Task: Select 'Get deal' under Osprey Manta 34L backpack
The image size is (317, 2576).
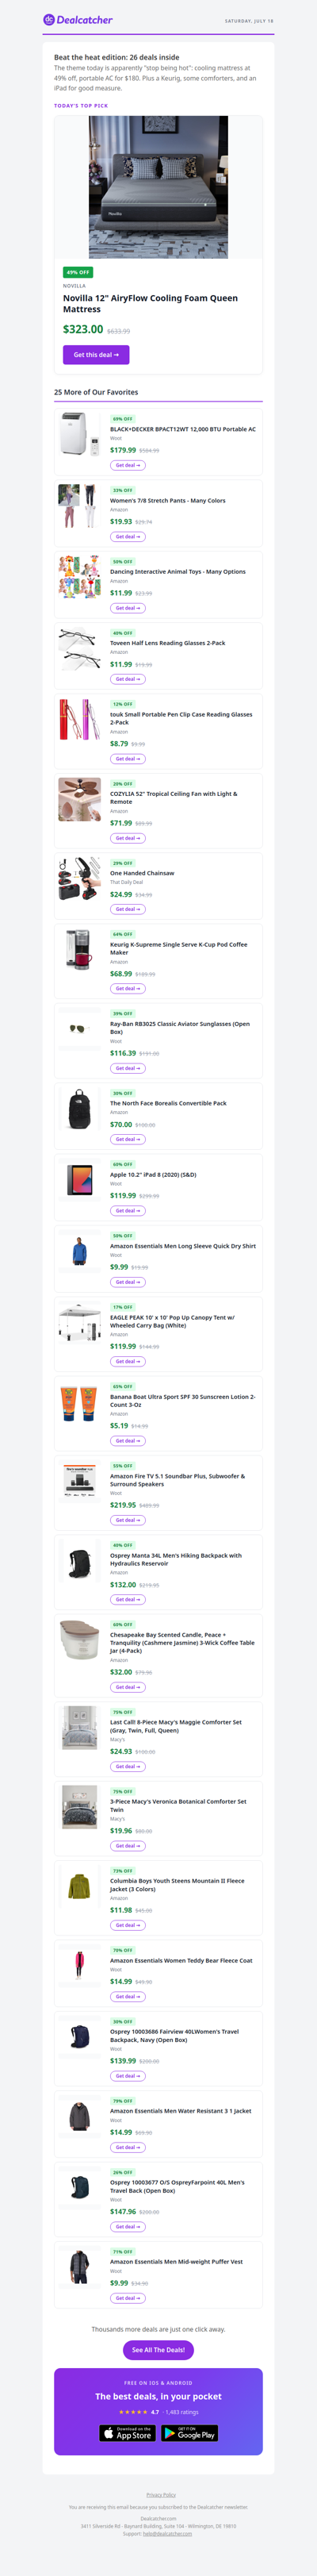Action: click(127, 1599)
